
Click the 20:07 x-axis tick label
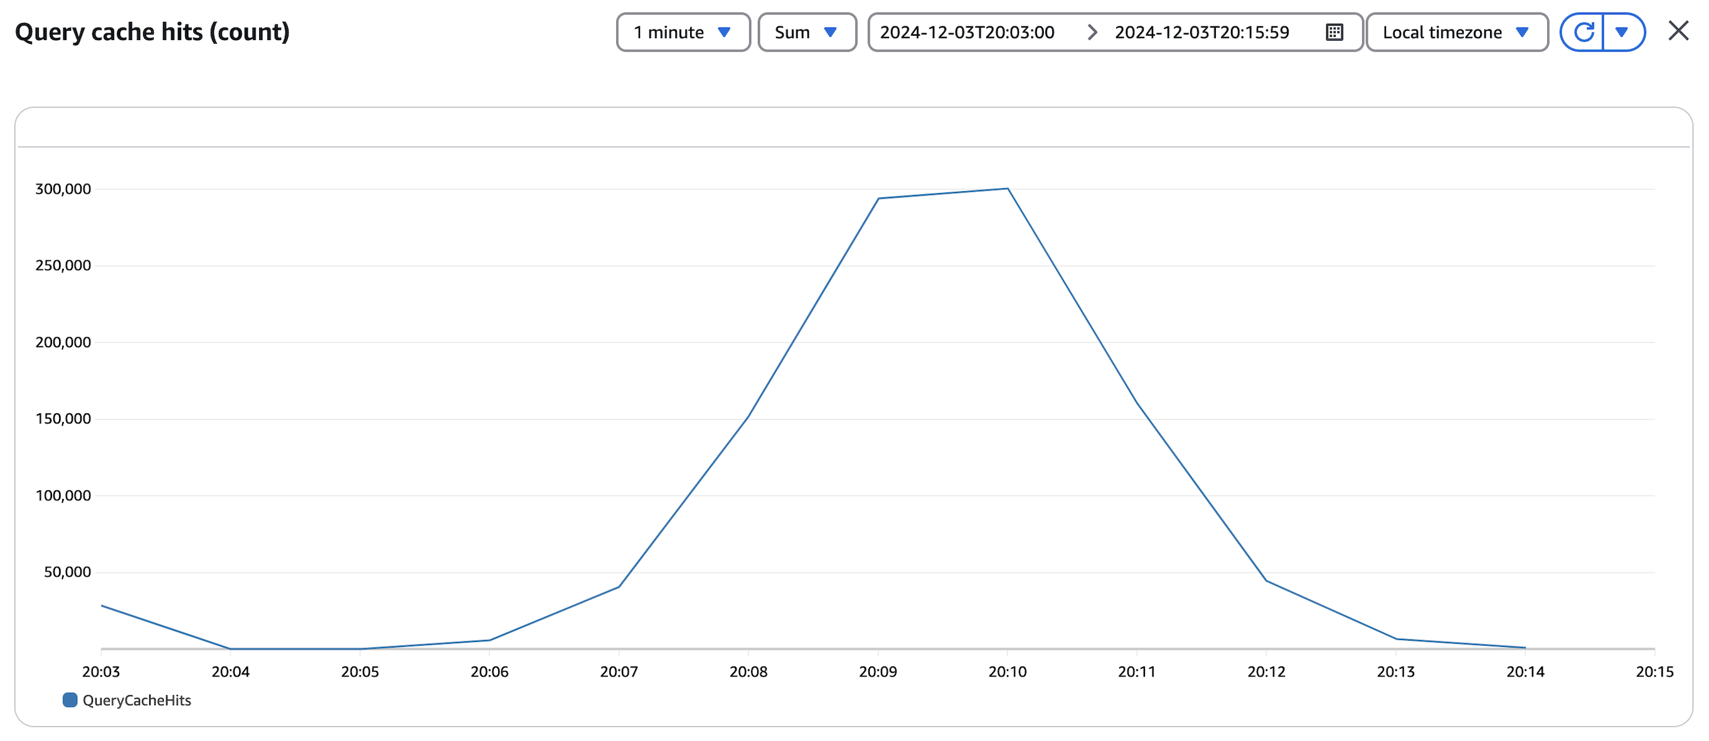click(x=619, y=671)
